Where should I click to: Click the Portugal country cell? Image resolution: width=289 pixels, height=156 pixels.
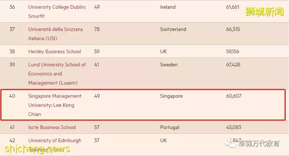[170, 127]
